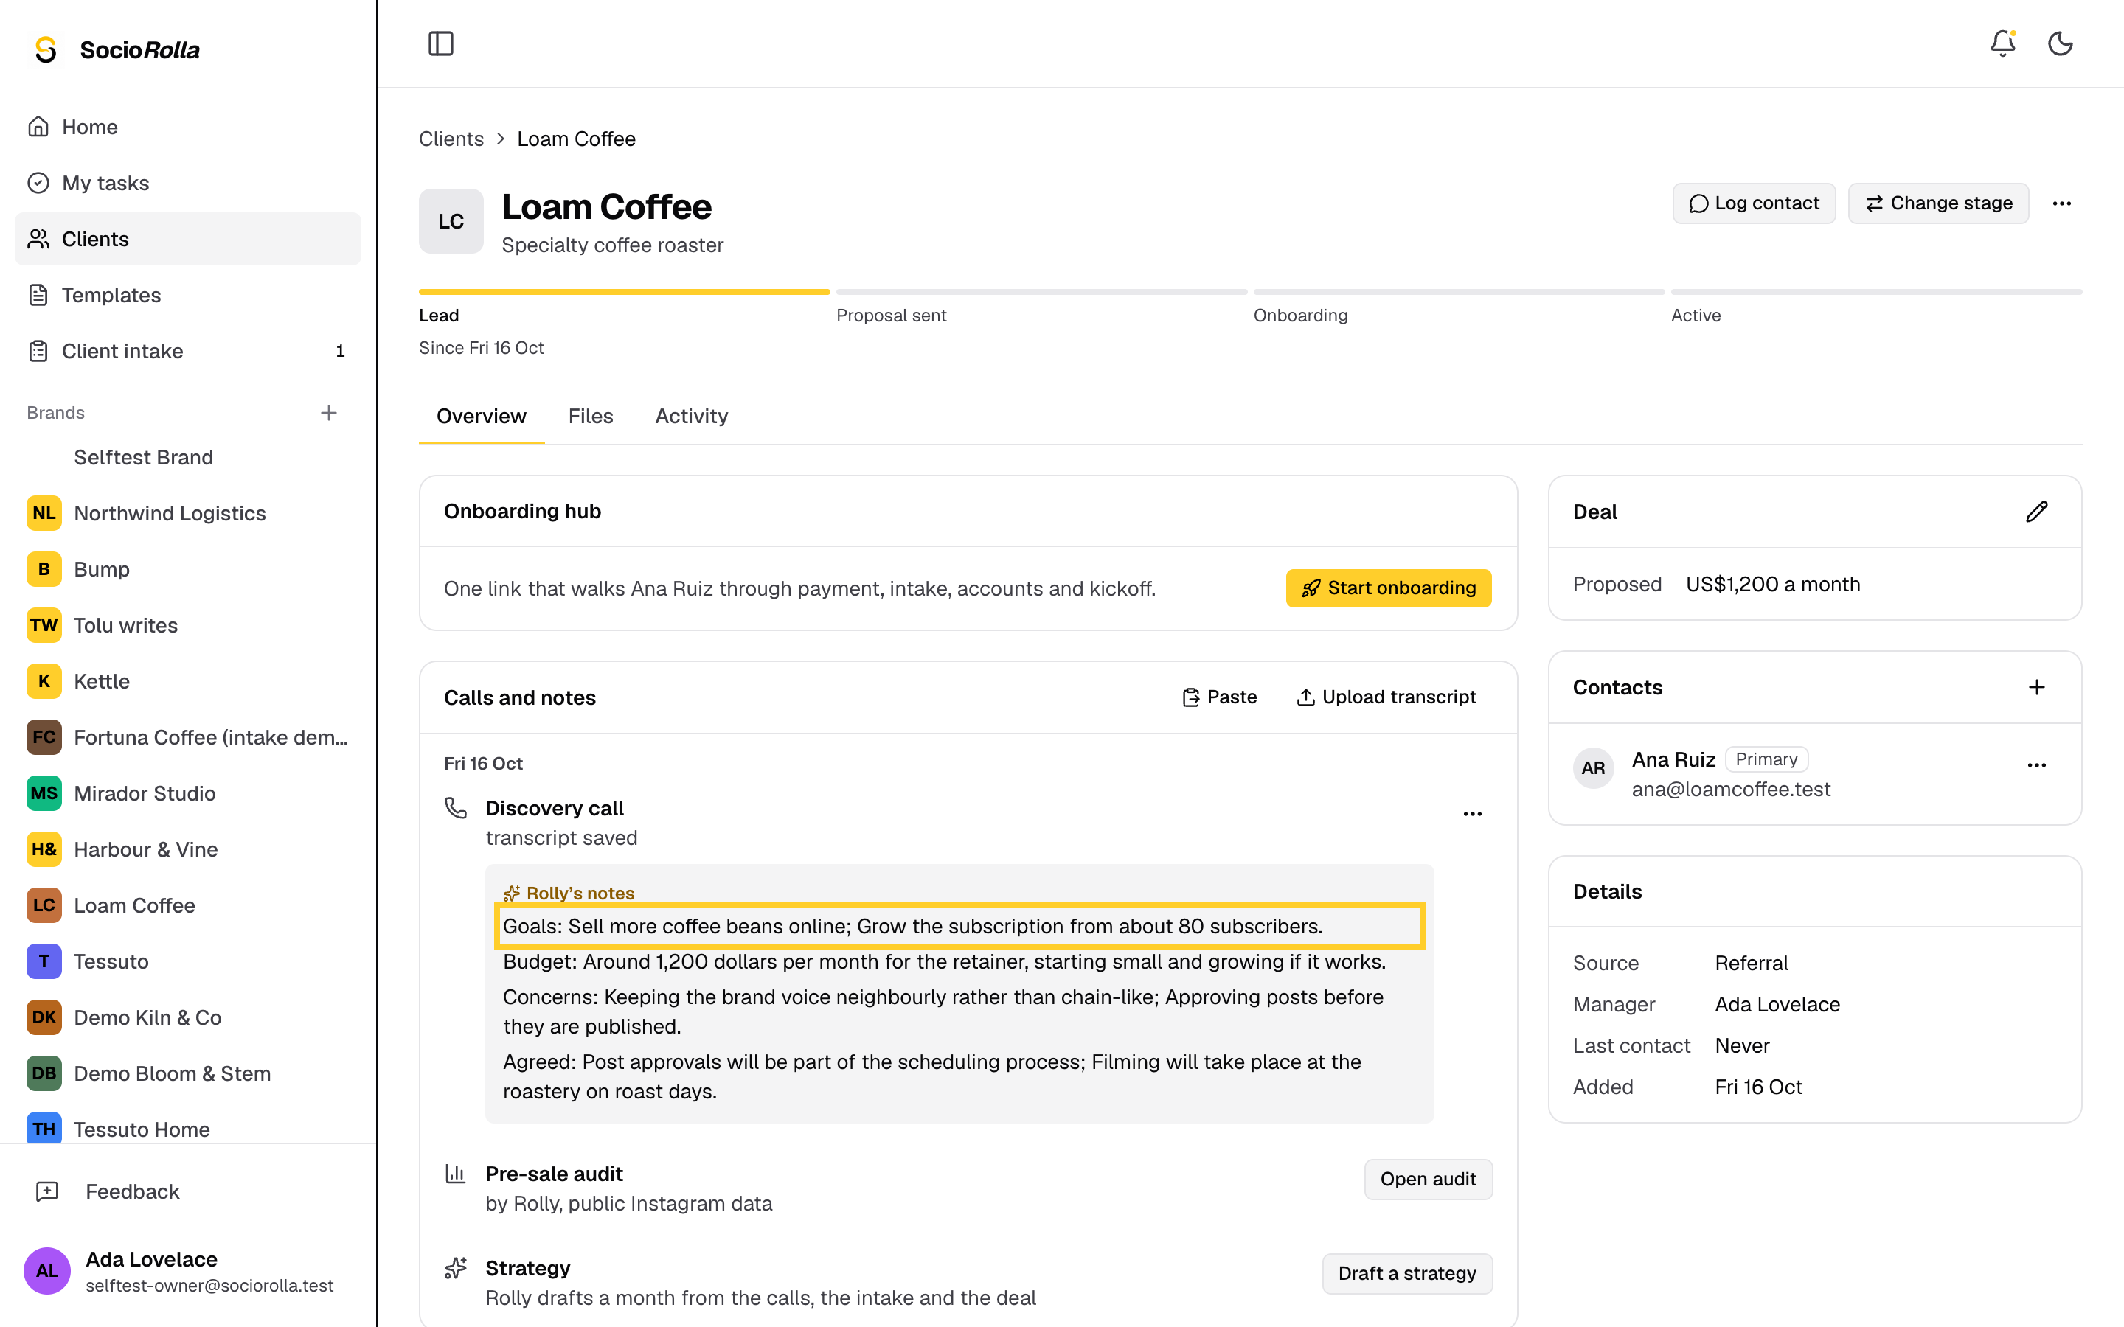Switch to the Files tab
This screenshot has height=1327, width=2124.
(590, 416)
